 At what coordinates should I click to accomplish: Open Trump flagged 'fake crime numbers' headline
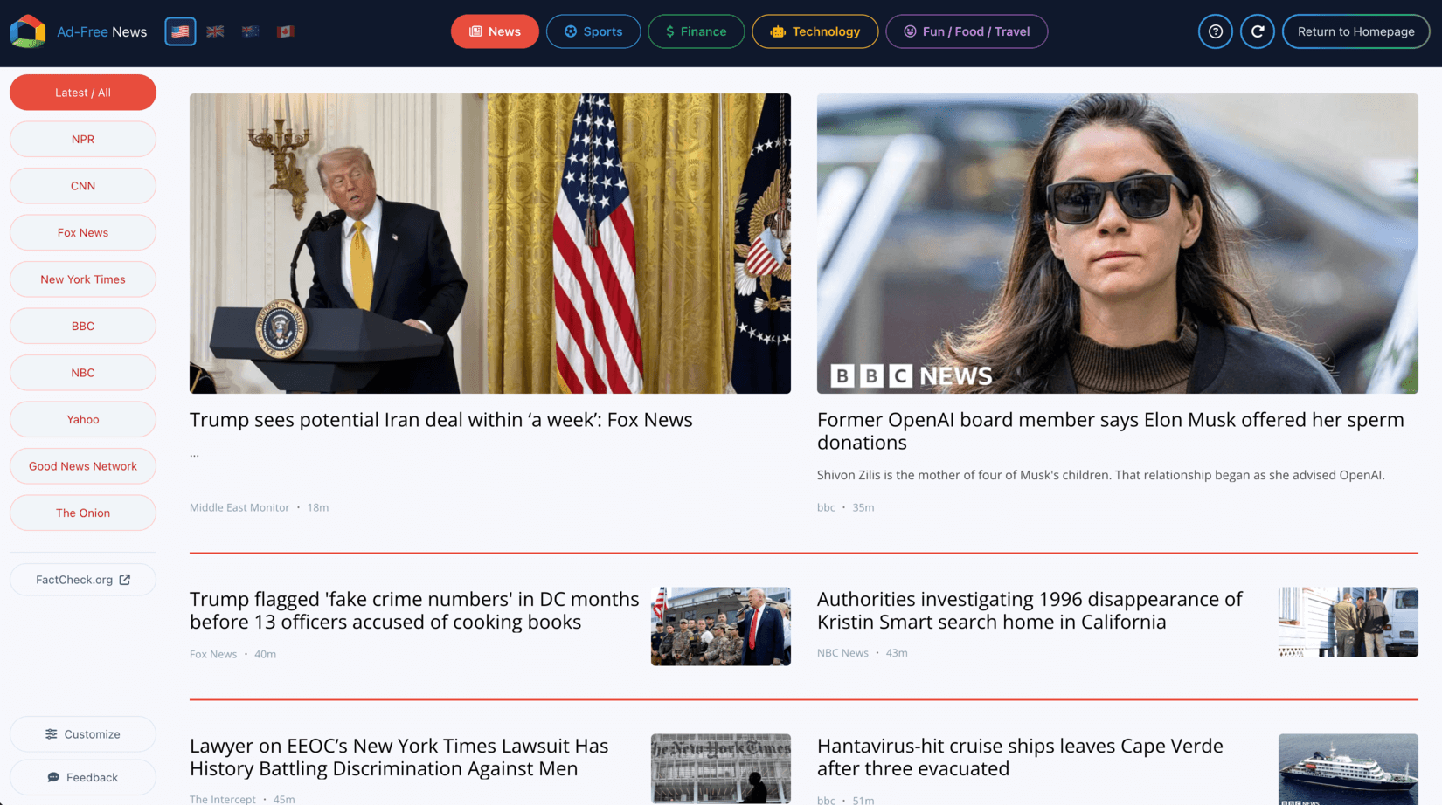pos(414,610)
